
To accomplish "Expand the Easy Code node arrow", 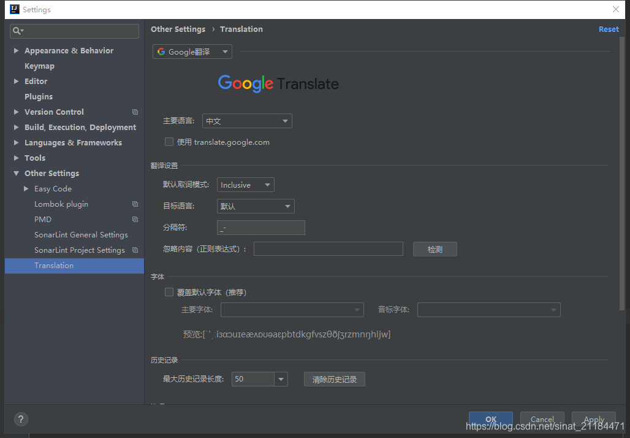I will (x=26, y=188).
